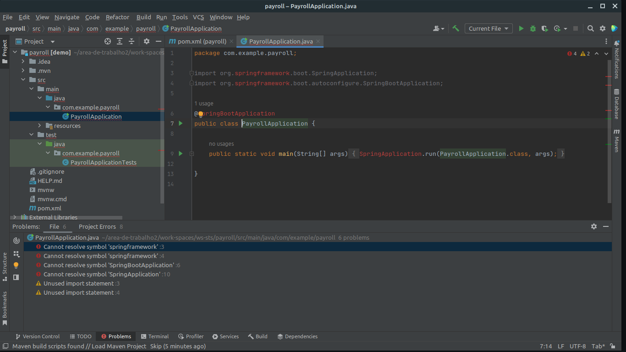
Task: Click the editor vertical scrollbar
Action: 609,137
